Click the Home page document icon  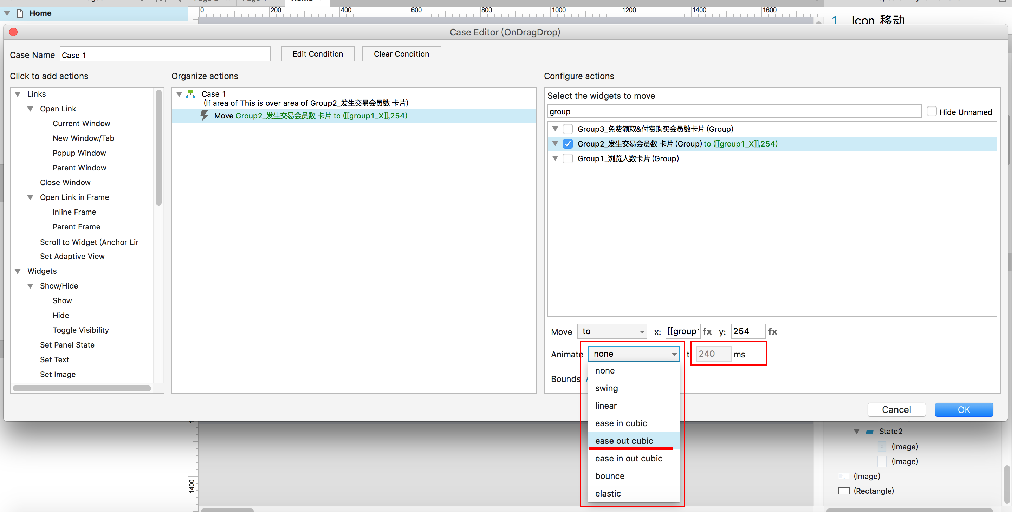point(20,13)
